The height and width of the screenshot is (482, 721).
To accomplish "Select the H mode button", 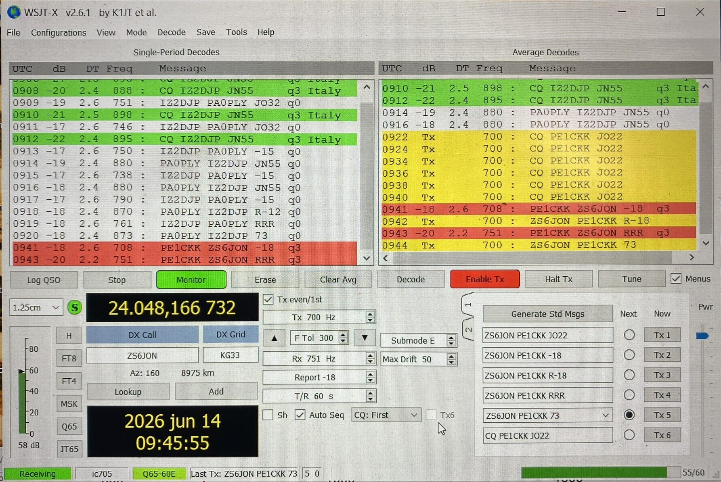I will click(69, 336).
